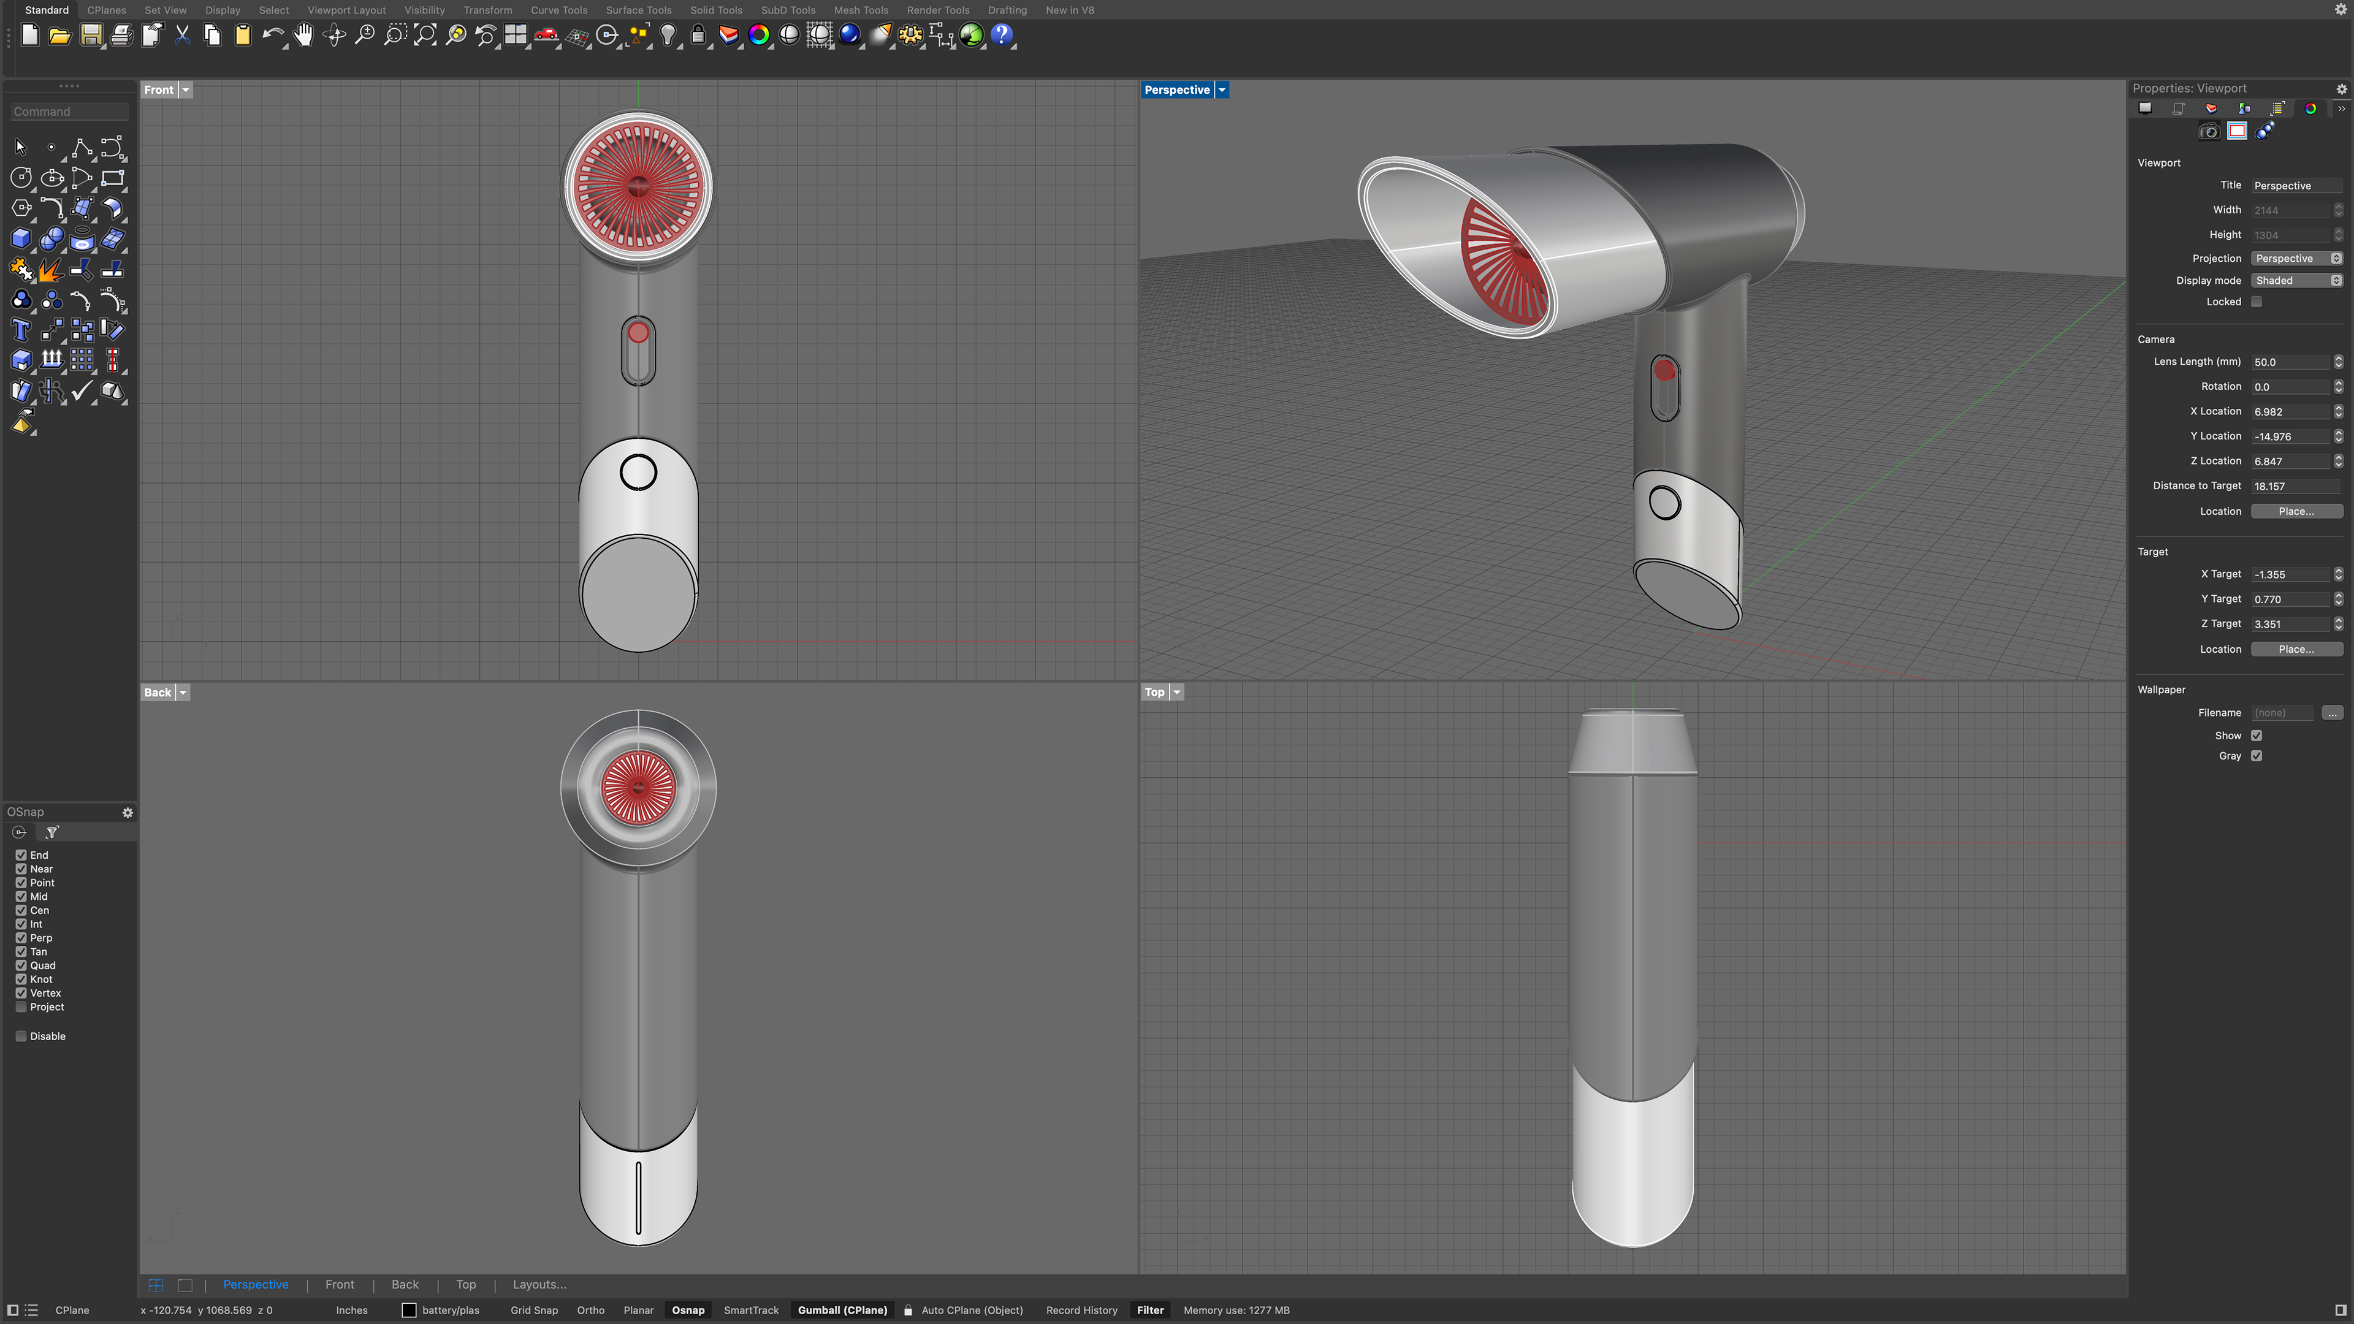Open a file with the folder icon

[x=60, y=36]
